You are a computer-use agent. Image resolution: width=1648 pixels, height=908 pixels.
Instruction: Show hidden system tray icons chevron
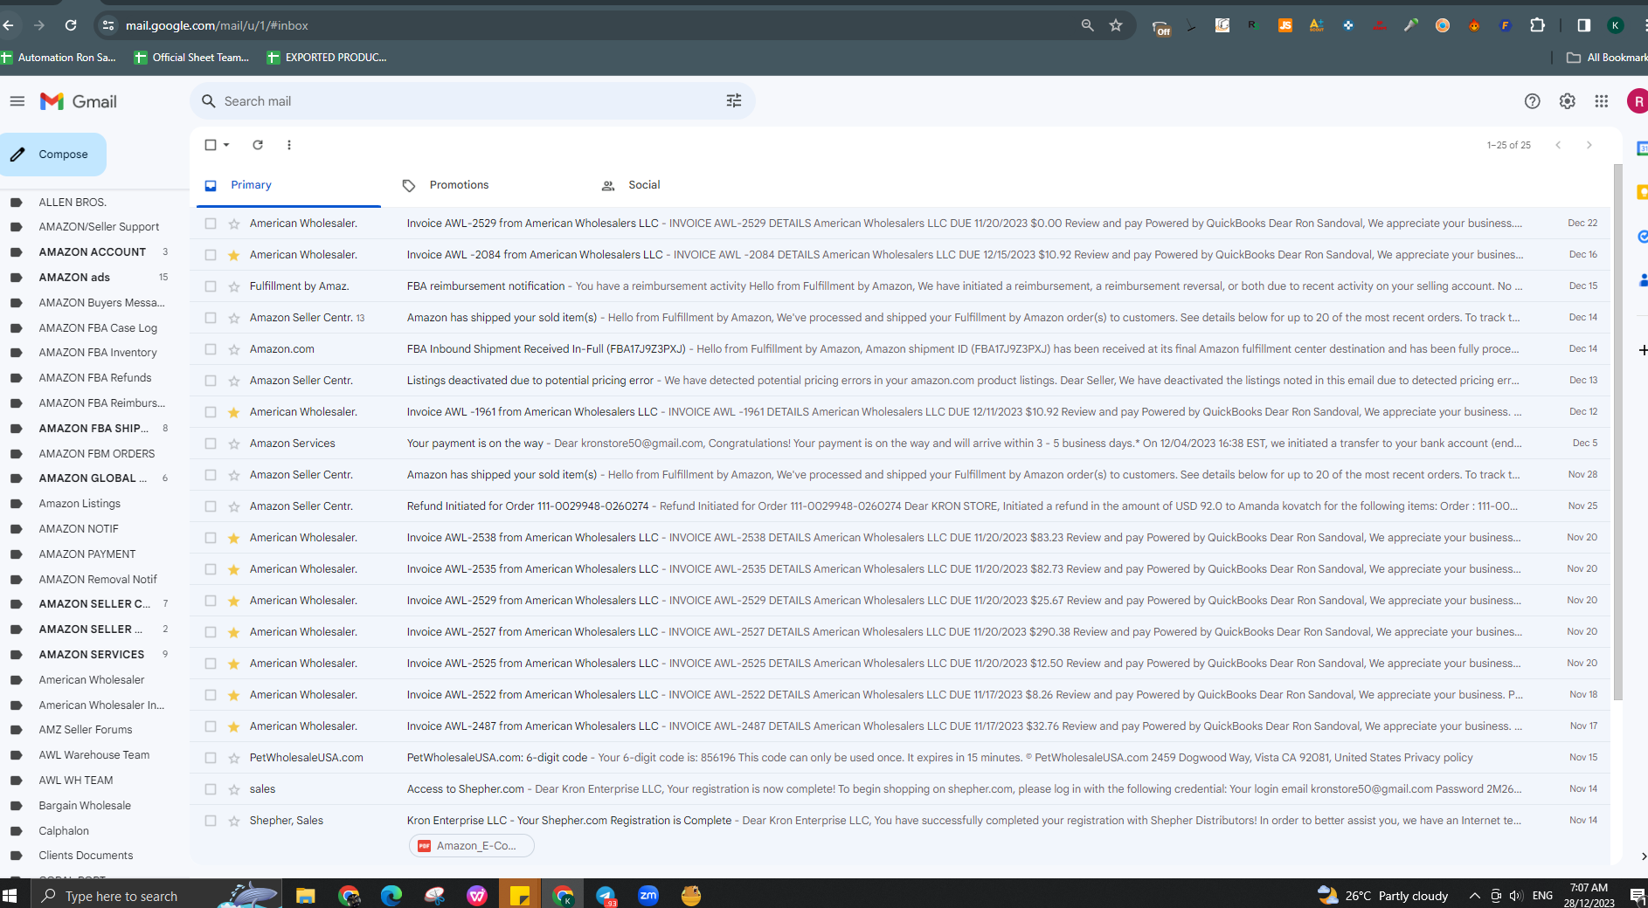click(1474, 896)
